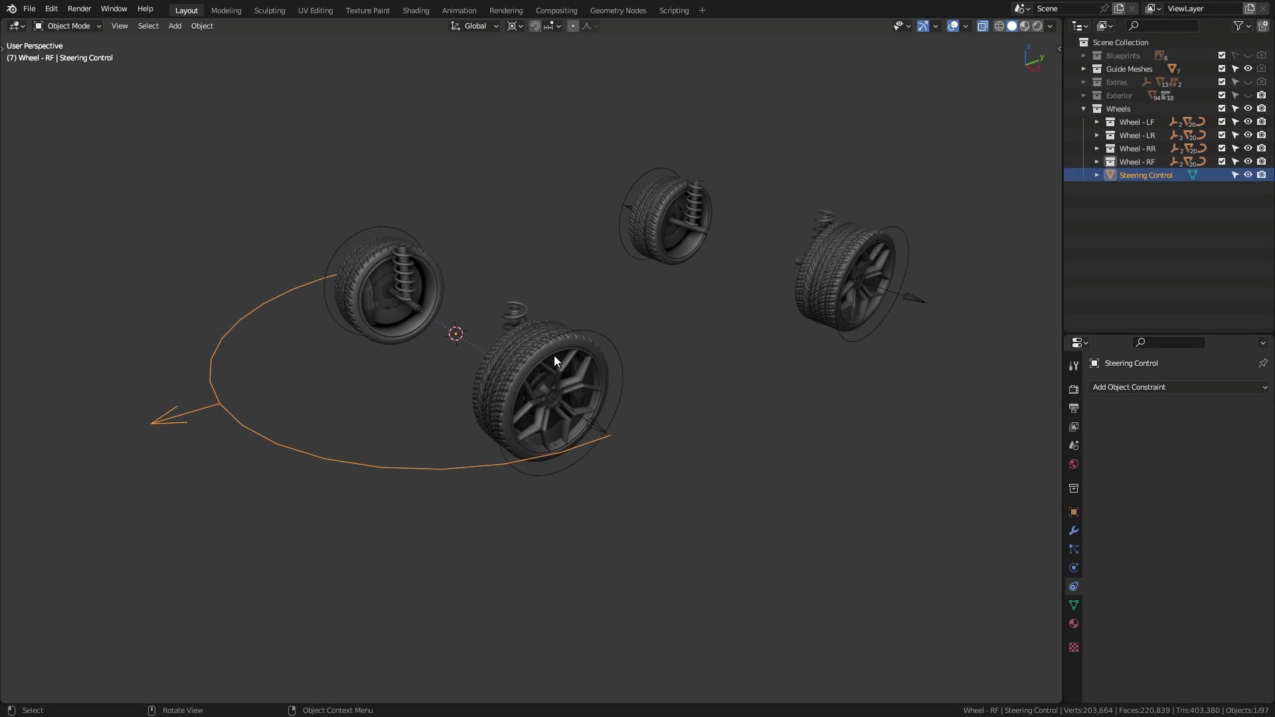Select Rendered viewport shading
The image size is (1275, 717).
pyautogui.click(x=1037, y=26)
